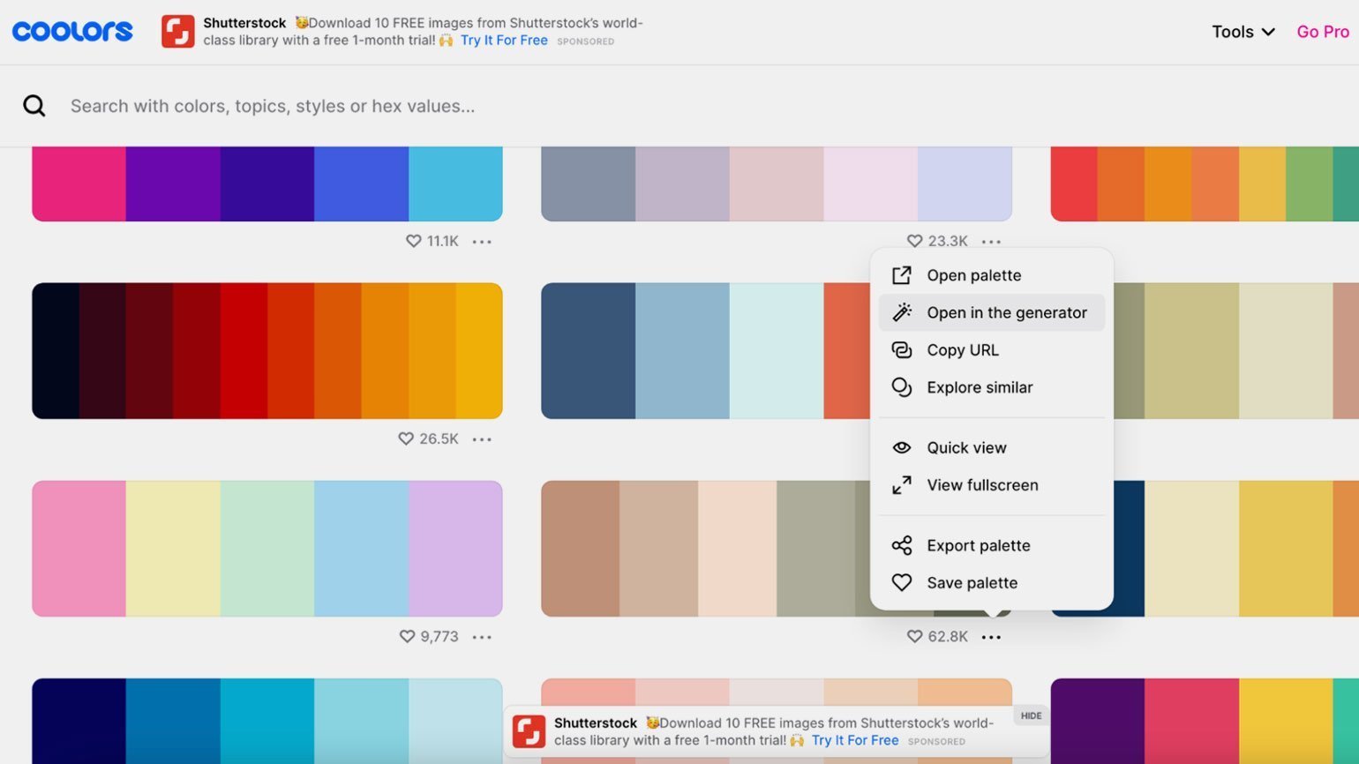Click the magic wand generator icon
1359x764 pixels.
click(901, 312)
